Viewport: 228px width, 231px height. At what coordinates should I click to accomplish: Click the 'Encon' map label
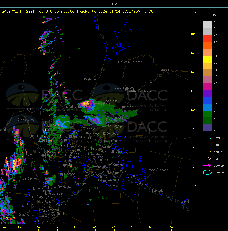pyautogui.click(x=164, y=69)
